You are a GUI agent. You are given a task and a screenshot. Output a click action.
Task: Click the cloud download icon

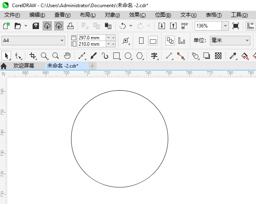47,26
